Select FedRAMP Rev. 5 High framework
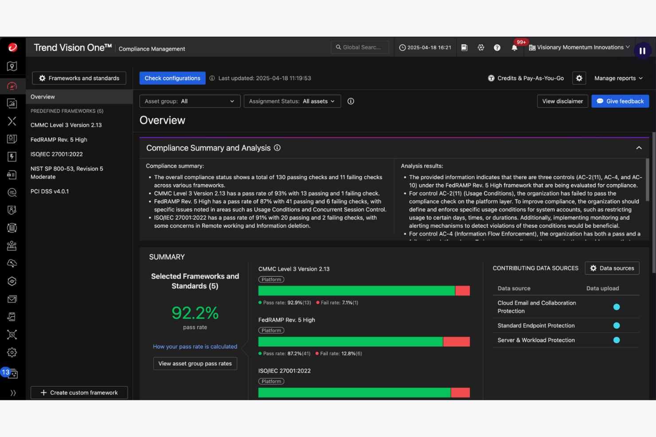The width and height of the screenshot is (656, 437). [59, 139]
